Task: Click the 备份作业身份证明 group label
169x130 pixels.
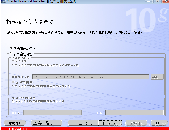Action: click(x=24, y=98)
